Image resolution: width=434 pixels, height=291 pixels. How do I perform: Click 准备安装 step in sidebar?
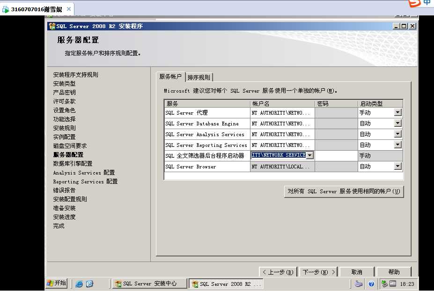point(64,208)
